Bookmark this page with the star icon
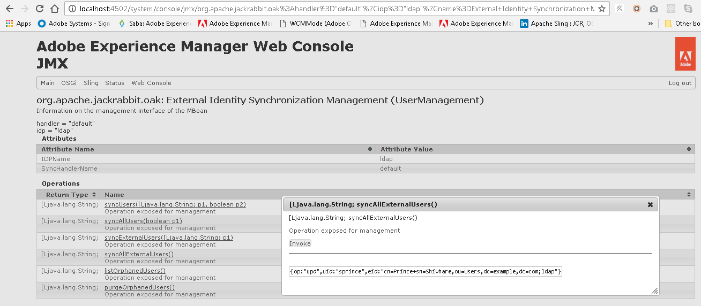Viewport: 701px width, 306px height. click(602, 9)
